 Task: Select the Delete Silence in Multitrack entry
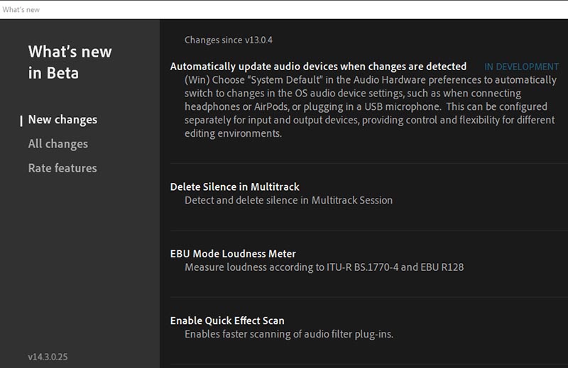235,187
